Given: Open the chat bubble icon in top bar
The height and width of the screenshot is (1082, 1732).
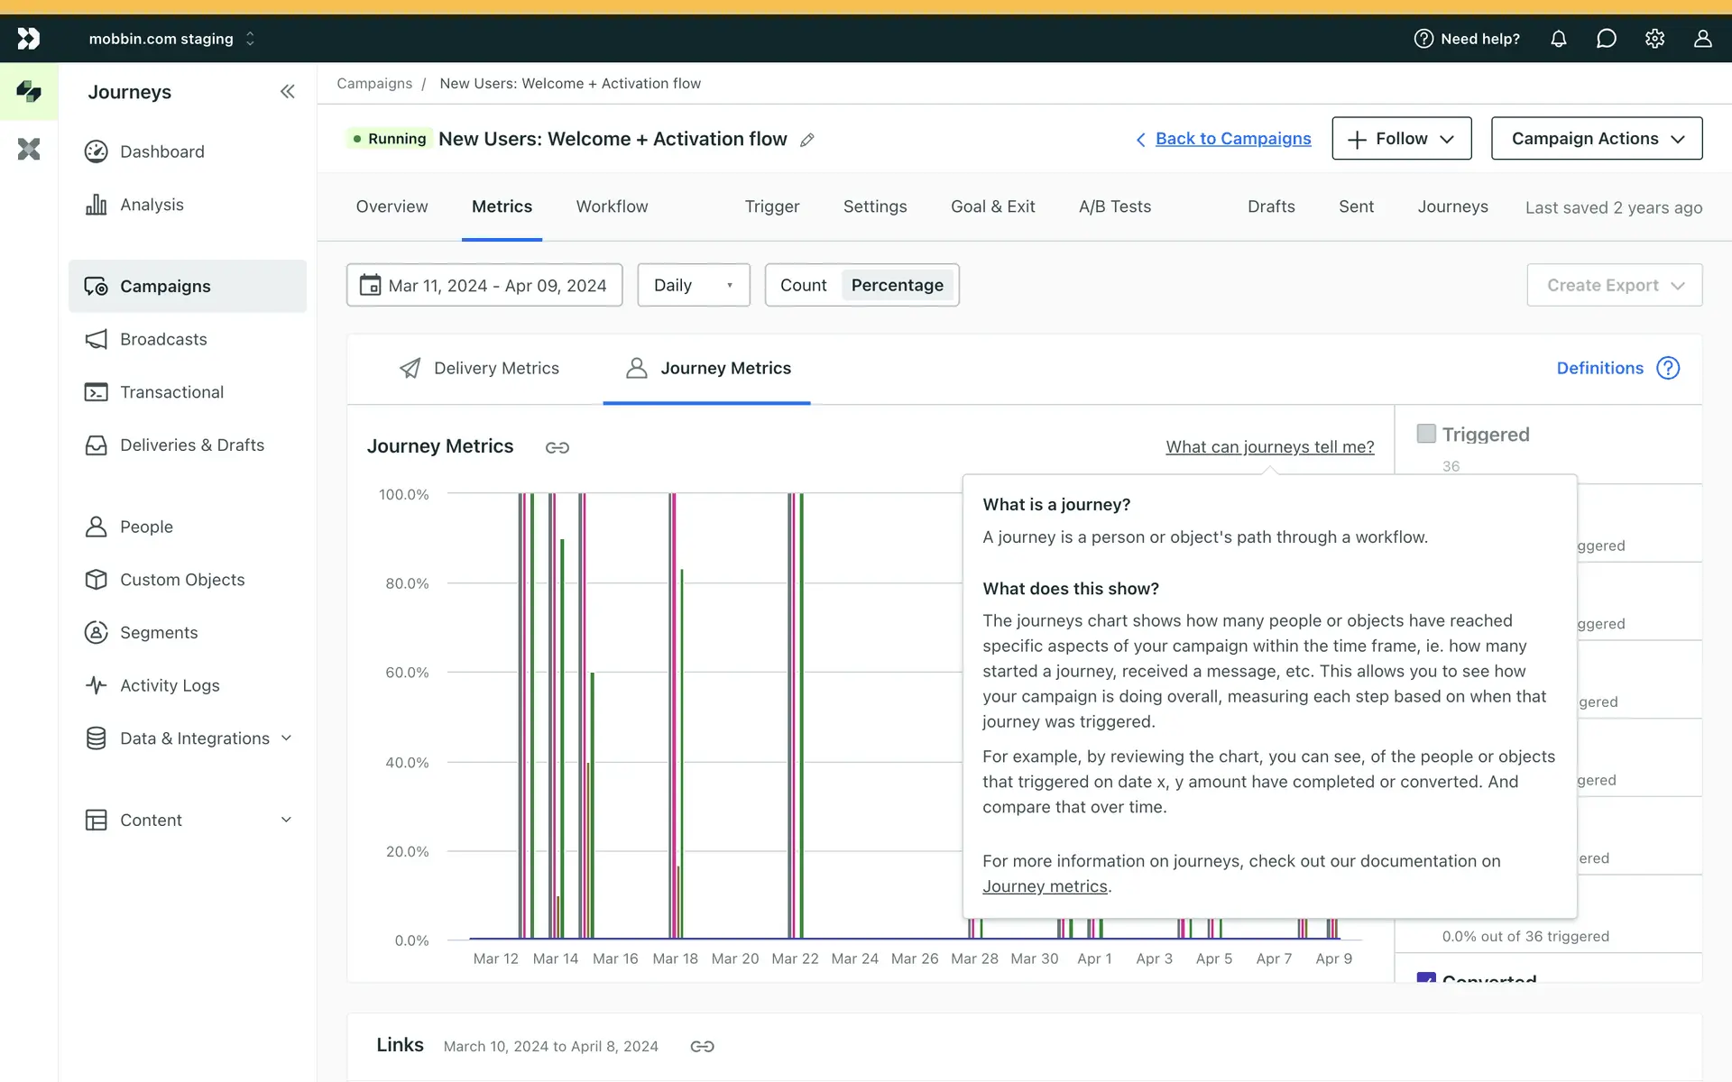Looking at the screenshot, I should [1606, 39].
